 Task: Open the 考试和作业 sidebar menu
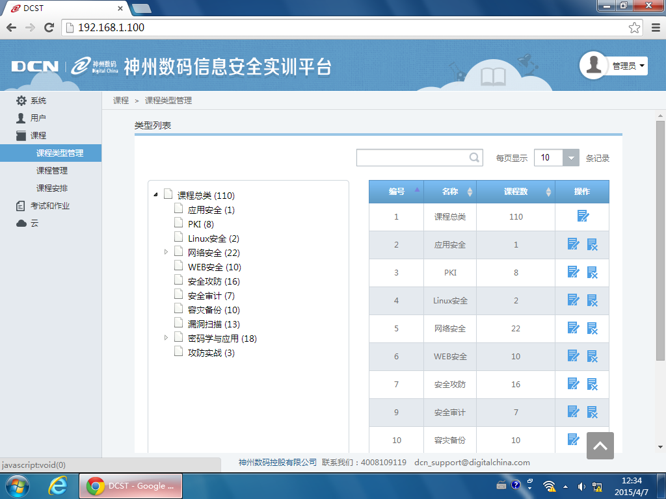coord(43,206)
